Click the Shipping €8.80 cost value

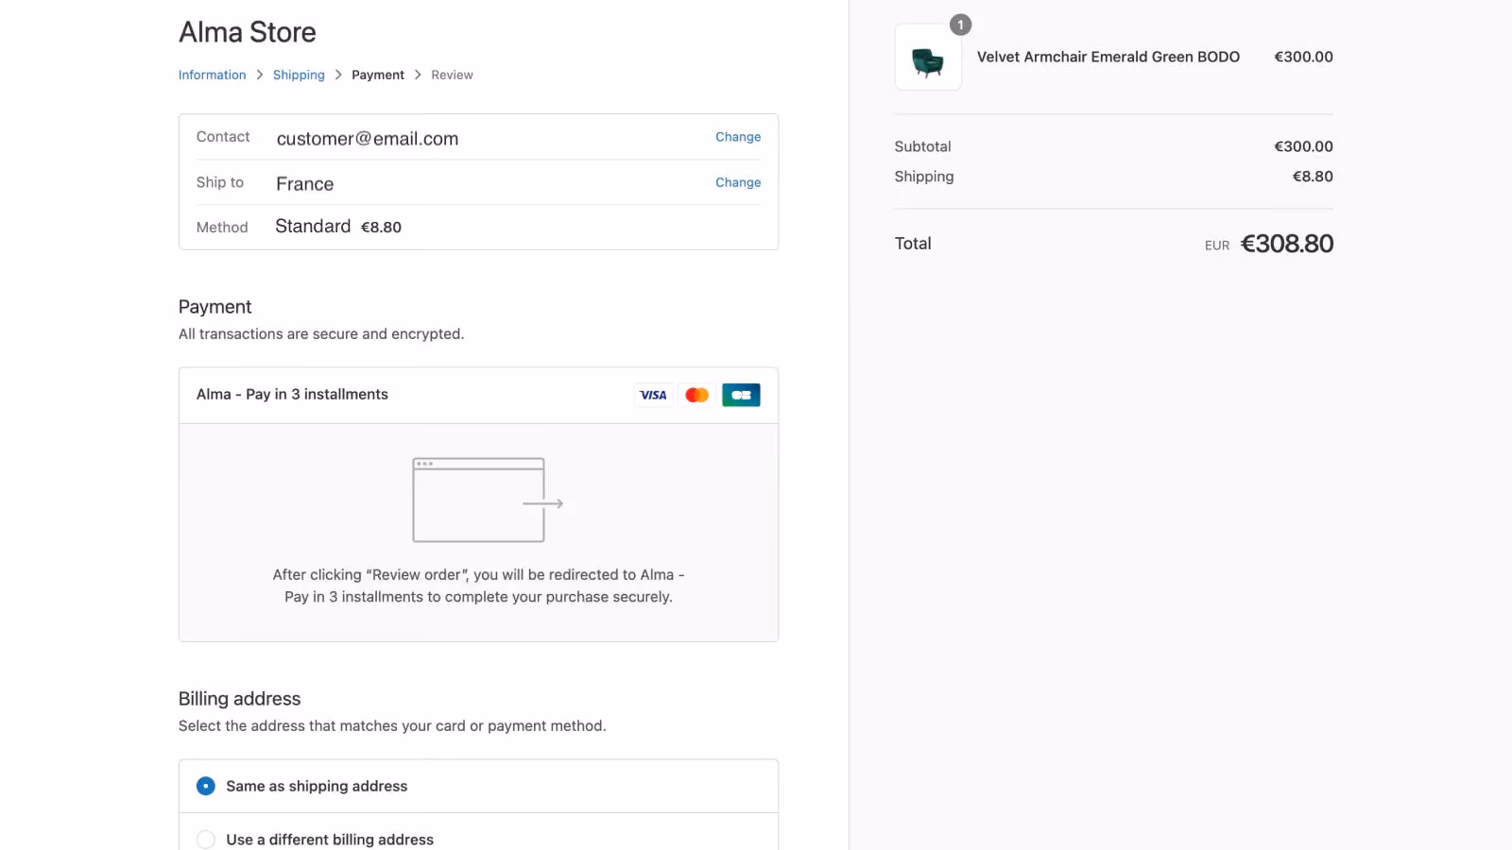coord(1313,177)
